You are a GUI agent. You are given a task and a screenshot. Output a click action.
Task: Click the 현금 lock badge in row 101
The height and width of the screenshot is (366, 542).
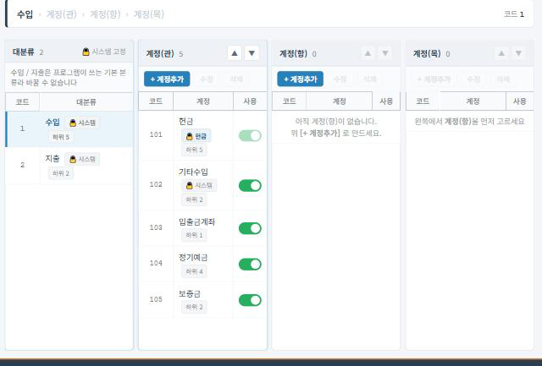[196, 136]
